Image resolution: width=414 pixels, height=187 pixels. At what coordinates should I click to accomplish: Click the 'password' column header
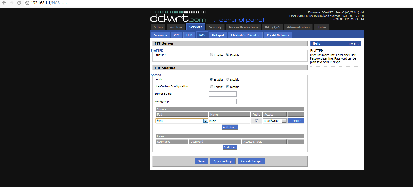[215, 142]
